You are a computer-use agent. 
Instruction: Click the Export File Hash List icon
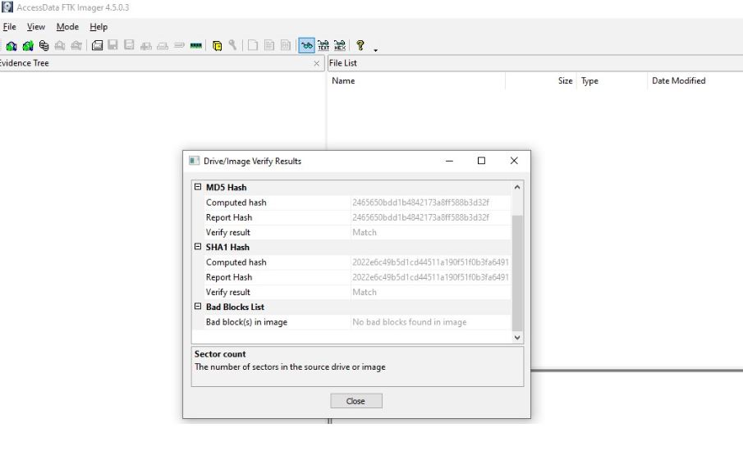269,45
